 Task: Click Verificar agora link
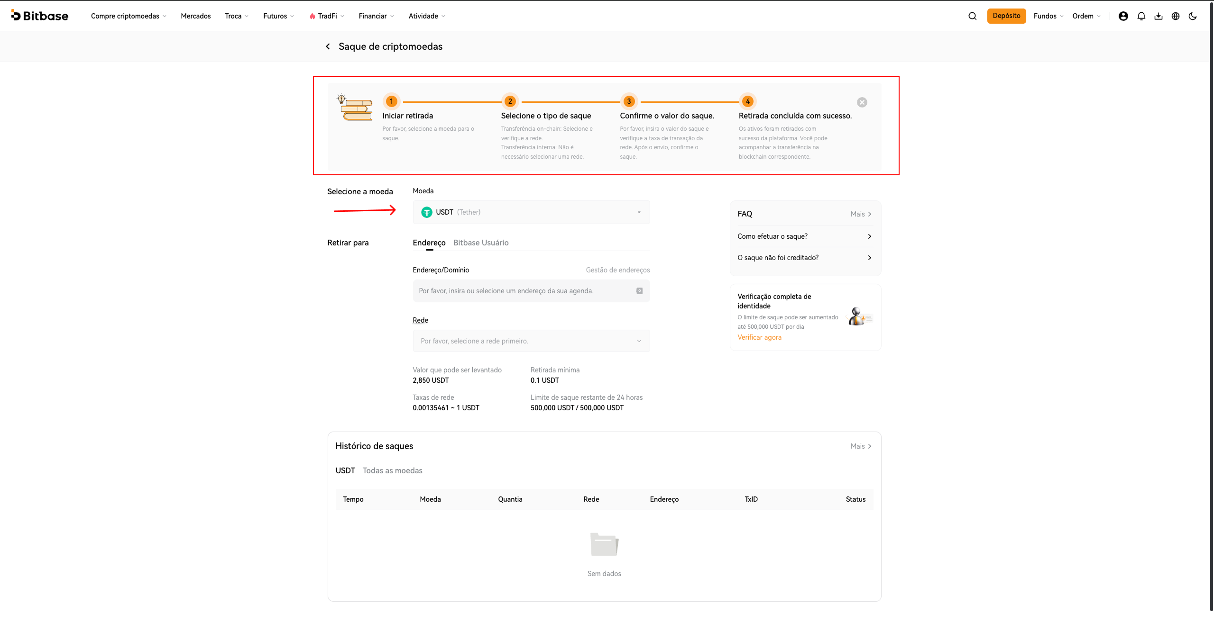tap(759, 337)
